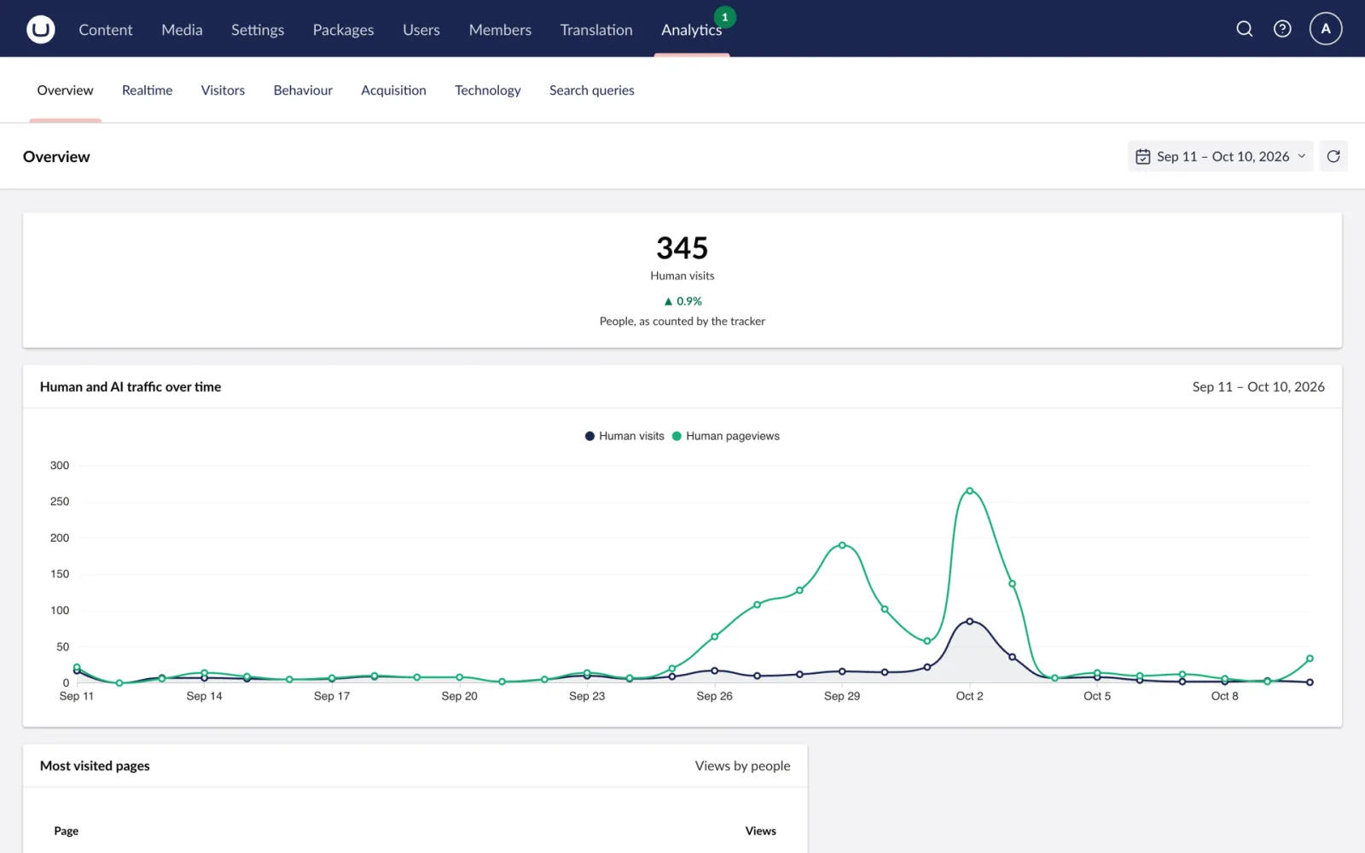Switch to the Technology tab
Viewport: 1365px width, 853px height.
487,90
